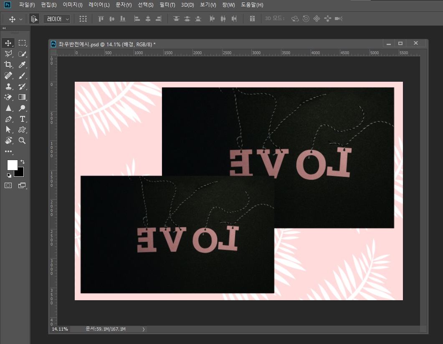The width and height of the screenshot is (443, 344).
Task: Select the Gradient tool
Action: point(22,97)
